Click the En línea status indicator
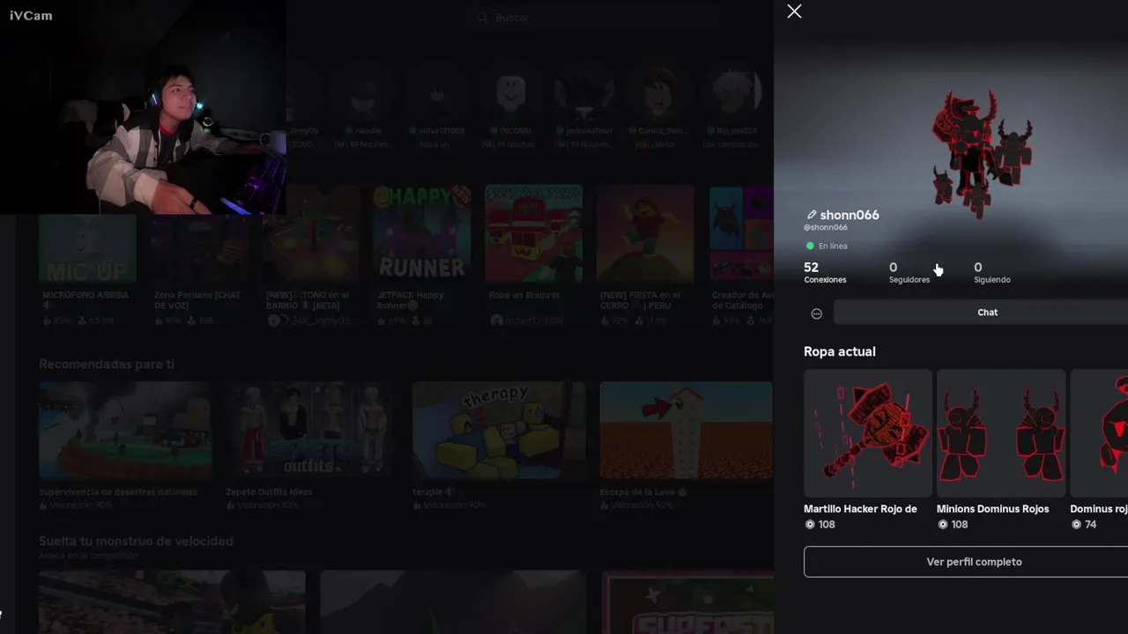This screenshot has height=634, width=1128. (827, 246)
